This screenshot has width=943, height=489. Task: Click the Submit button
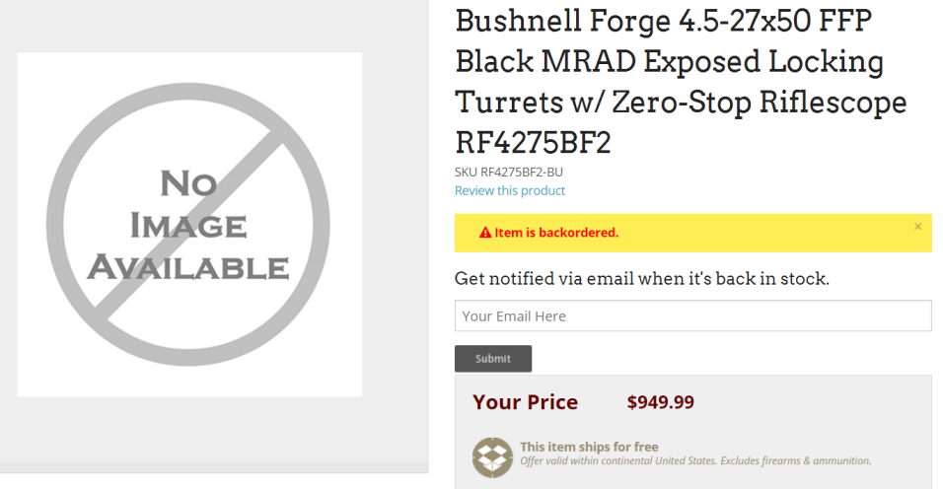tap(493, 359)
